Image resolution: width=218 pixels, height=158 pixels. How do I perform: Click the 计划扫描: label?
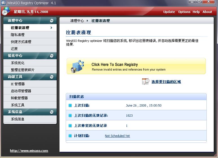(82, 136)
